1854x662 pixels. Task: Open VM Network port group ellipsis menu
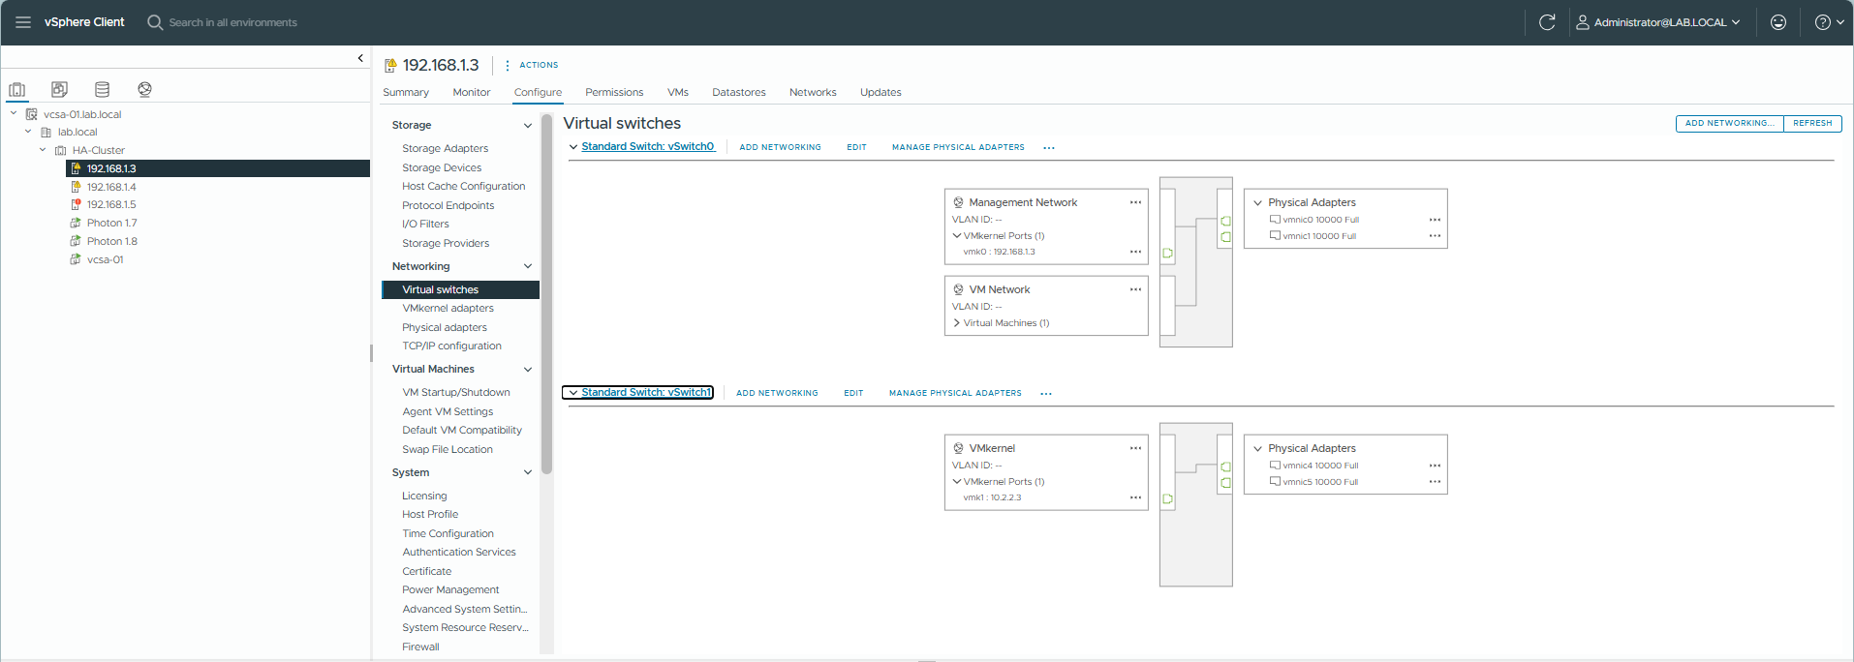pyautogui.click(x=1135, y=289)
